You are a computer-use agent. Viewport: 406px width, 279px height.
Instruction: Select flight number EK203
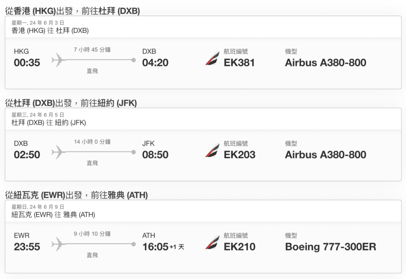pos(239,155)
